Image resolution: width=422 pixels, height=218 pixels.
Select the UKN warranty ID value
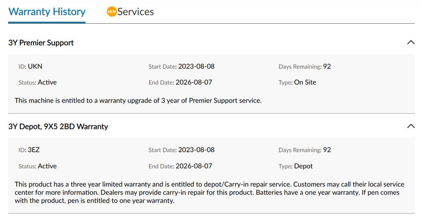pyautogui.click(x=35, y=66)
